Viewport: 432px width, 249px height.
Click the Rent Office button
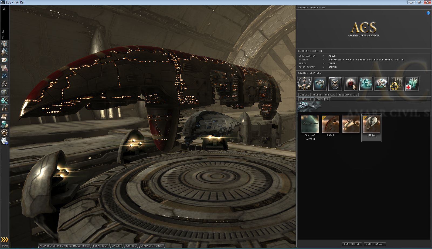pos(352,244)
